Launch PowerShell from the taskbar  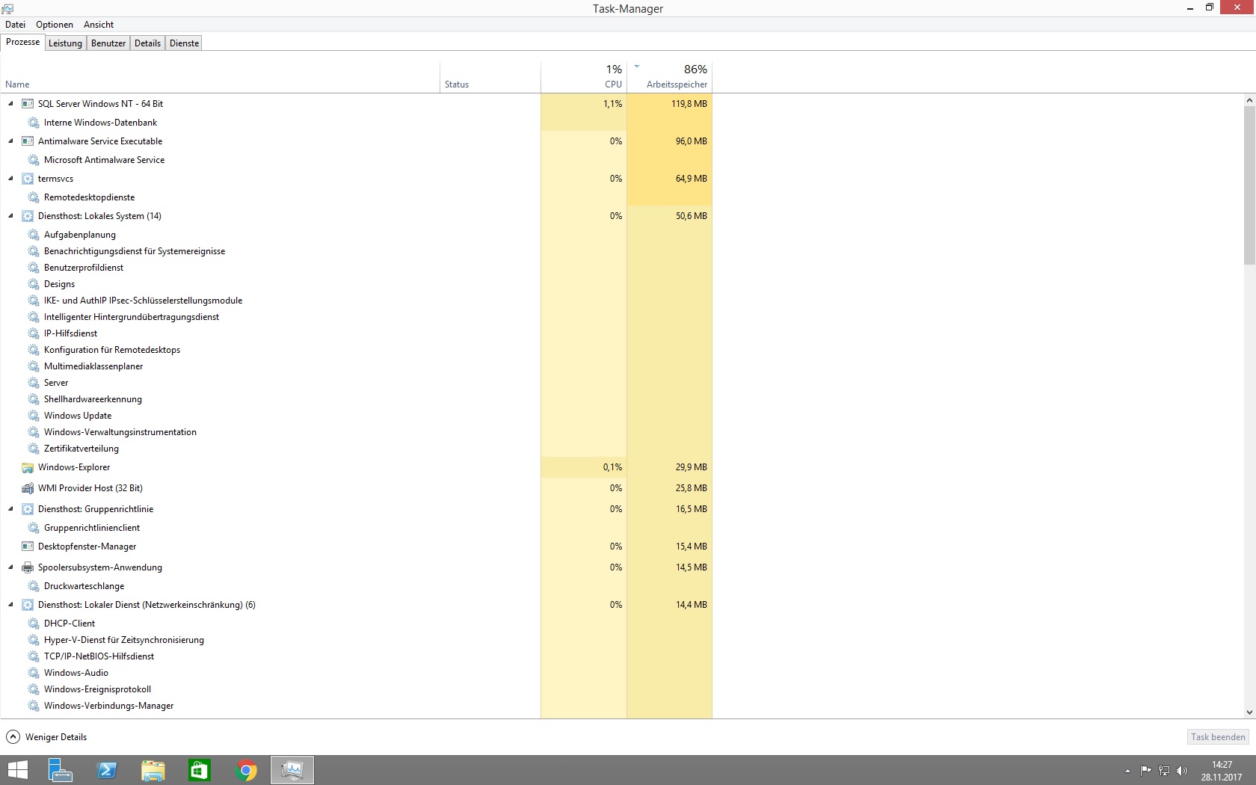click(107, 770)
